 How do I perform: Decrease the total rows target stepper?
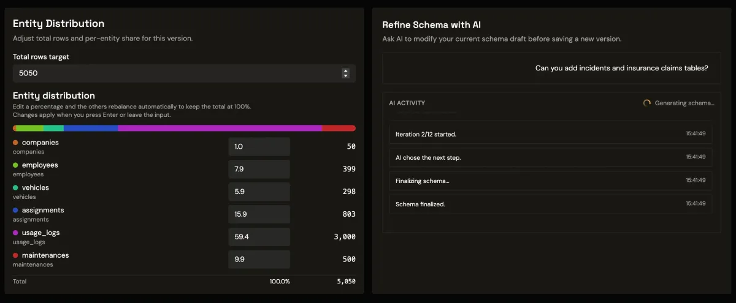pyautogui.click(x=346, y=76)
